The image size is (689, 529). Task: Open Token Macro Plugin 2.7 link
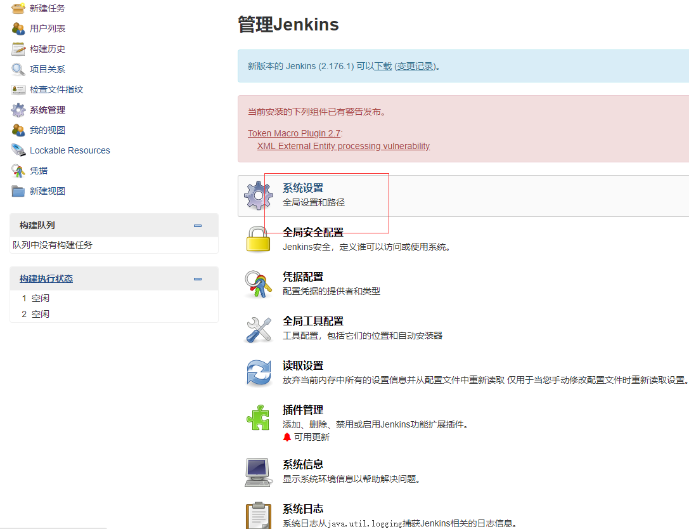click(294, 133)
